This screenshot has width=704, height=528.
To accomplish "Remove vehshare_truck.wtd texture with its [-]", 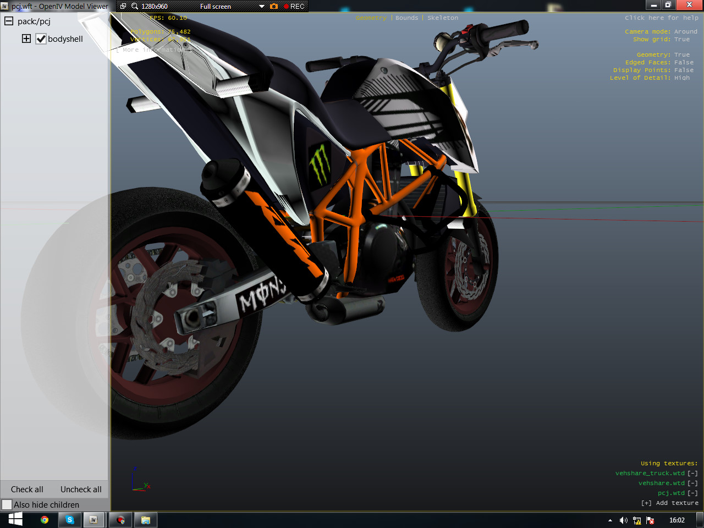I will click(692, 473).
